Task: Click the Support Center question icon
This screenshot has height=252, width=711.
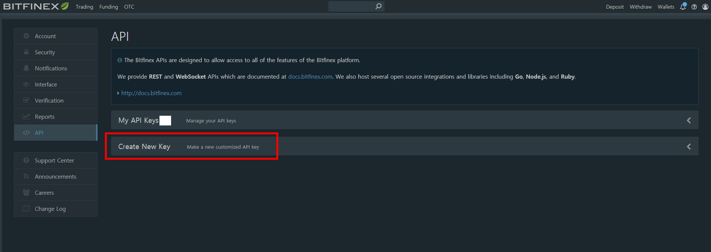Action: point(26,160)
